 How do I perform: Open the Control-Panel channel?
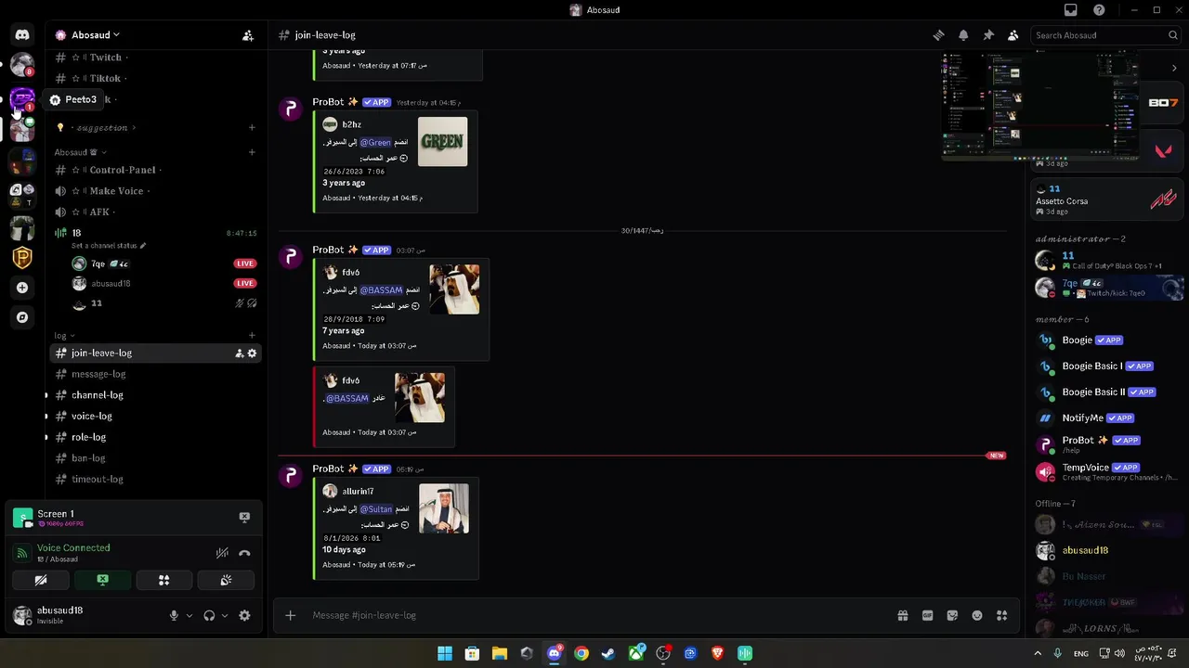pyautogui.click(x=156, y=170)
